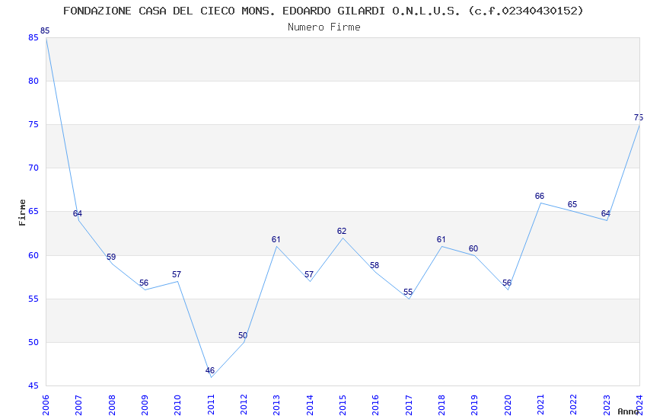This screenshot has width=647, height=419.
Task: Select the 70 tick on the y-axis
Action: [33, 168]
